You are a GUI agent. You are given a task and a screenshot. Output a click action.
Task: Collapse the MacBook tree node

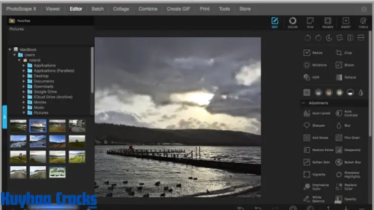10,50
